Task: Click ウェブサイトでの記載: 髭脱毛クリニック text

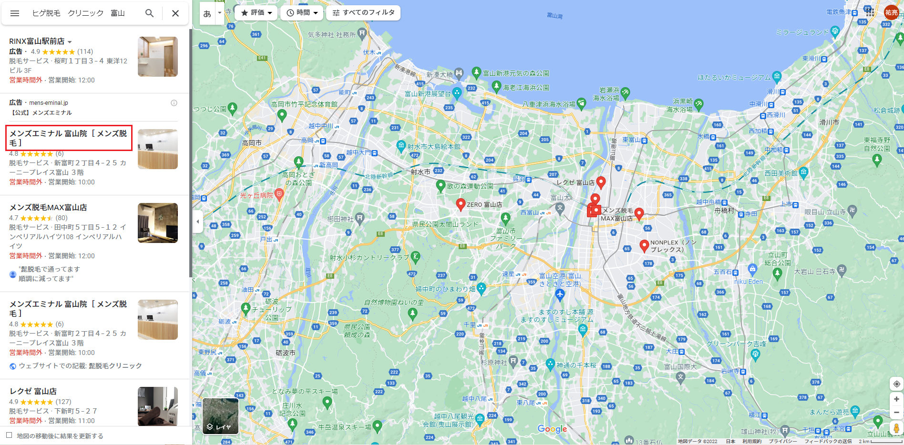Action: (x=80, y=366)
